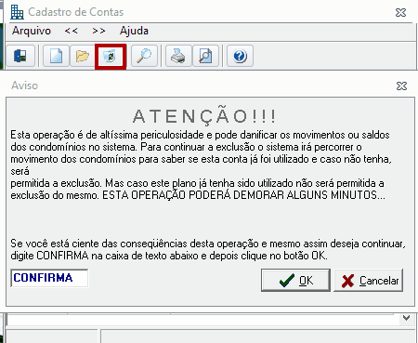Click the blue help question mark icon
The width and height of the screenshot is (418, 343).
[240, 56]
